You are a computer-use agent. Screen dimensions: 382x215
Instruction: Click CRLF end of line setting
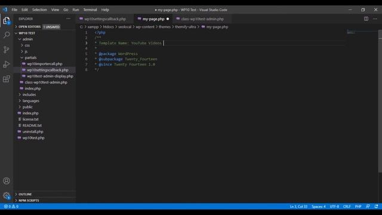(x=347, y=207)
